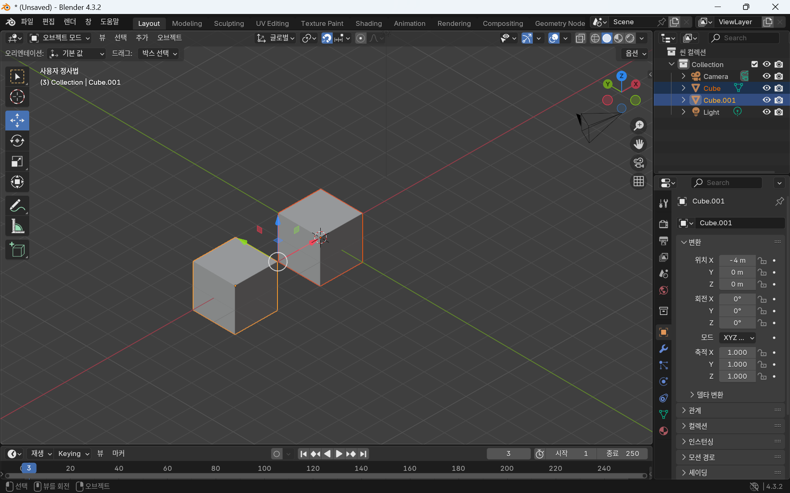The height and width of the screenshot is (493, 790).
Task: Click the pan view hand icon
Action: (639, 144)
